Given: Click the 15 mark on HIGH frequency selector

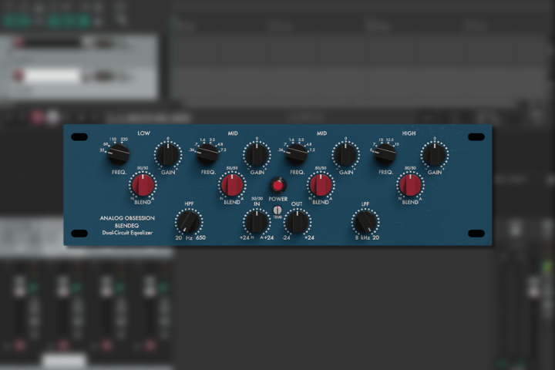Looking at the screenshot, I should point(397,144).
